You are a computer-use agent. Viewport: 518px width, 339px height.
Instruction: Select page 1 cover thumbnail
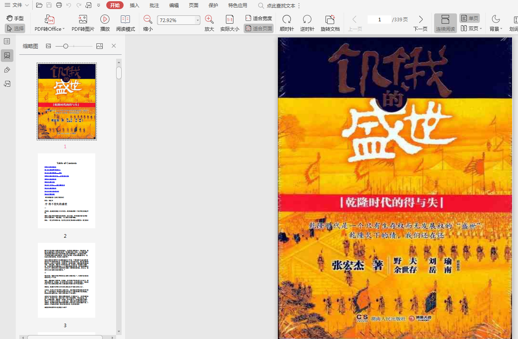67,101
